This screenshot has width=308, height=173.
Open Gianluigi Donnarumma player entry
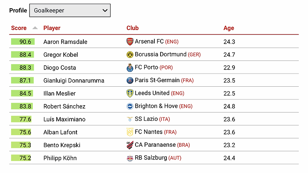[74, 81]
